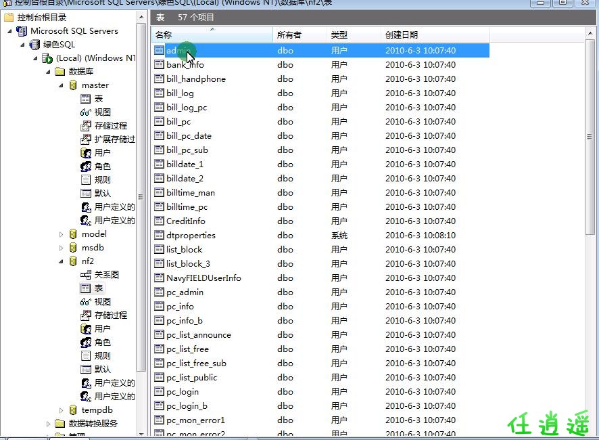Select the pc_list_free_sub table row
Screen dimensions: 599x440
[x=321, y=363]
